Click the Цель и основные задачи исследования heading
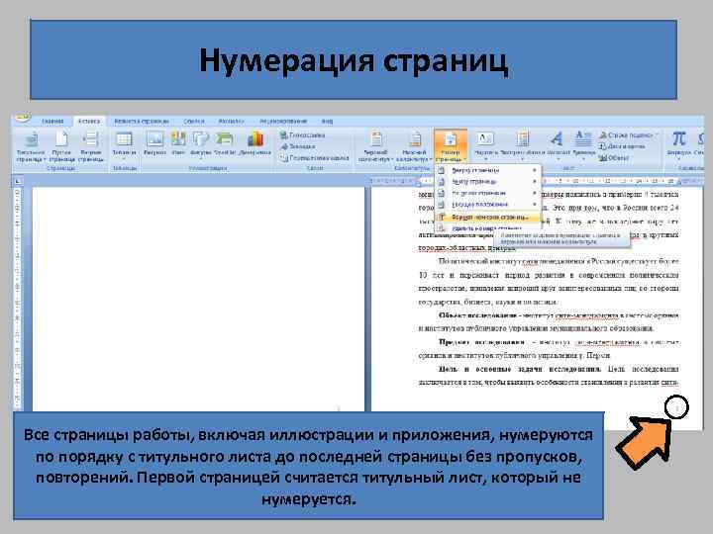 519,369
